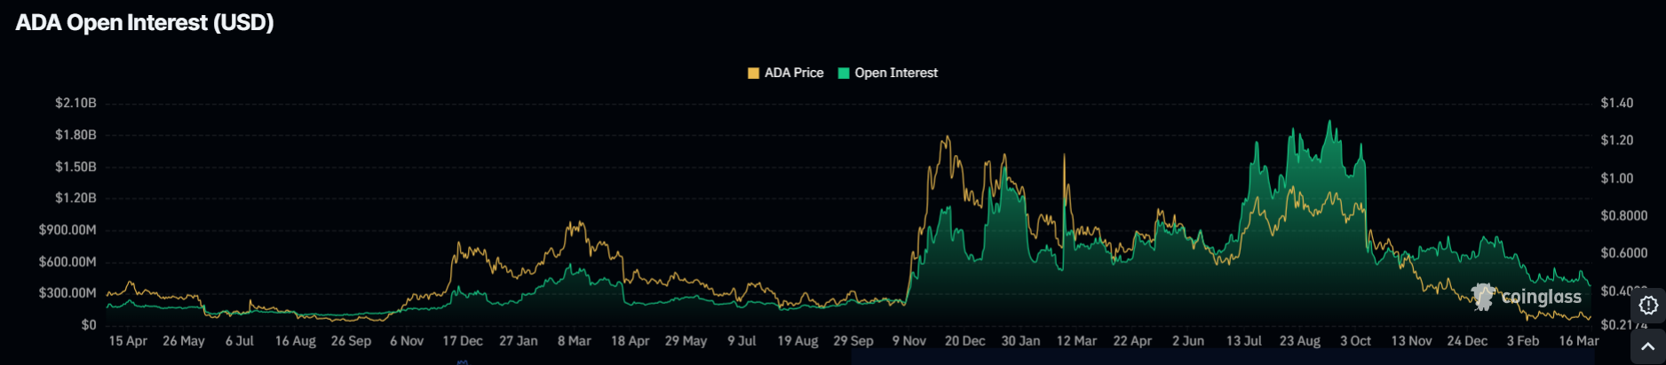1666x365 pixels.
Task: Click the 16 Aug date label
Action: coord(296,341)
